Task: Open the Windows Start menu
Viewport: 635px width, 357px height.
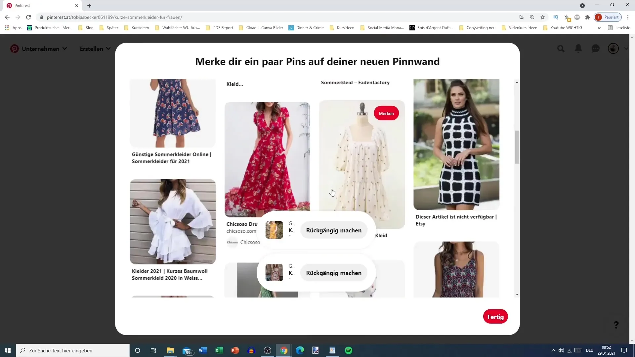Action: 8,350
